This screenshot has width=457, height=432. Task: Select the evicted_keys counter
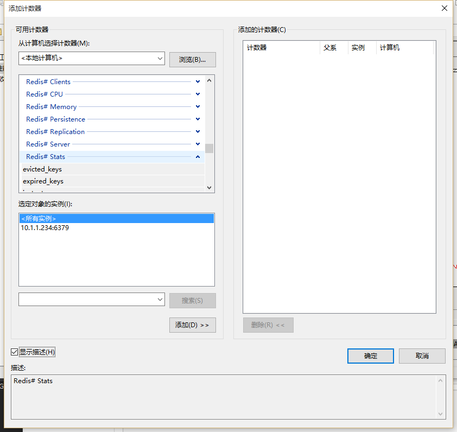tap(112, 169)
